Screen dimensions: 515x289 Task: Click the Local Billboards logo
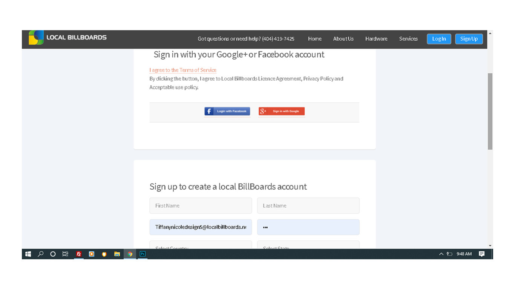(x=68, y=38)
